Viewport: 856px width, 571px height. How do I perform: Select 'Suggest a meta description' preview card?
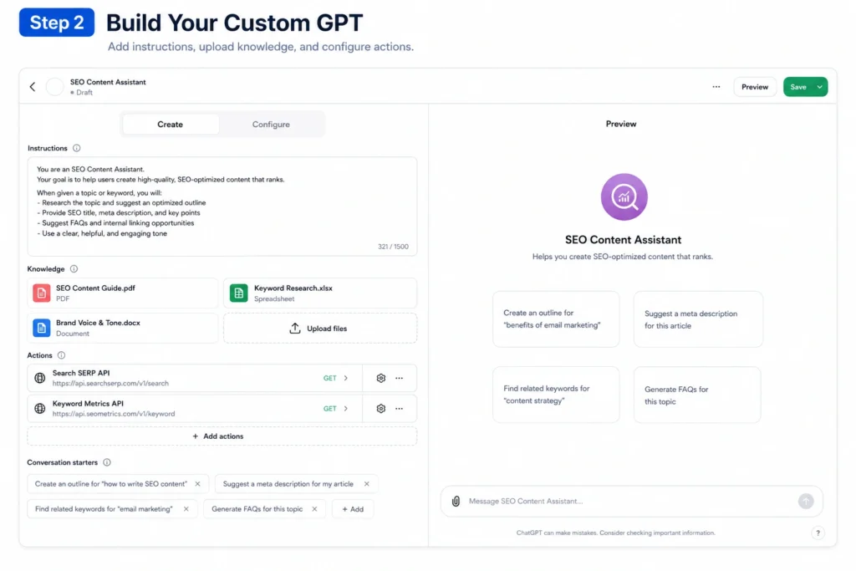pos(698,319)
